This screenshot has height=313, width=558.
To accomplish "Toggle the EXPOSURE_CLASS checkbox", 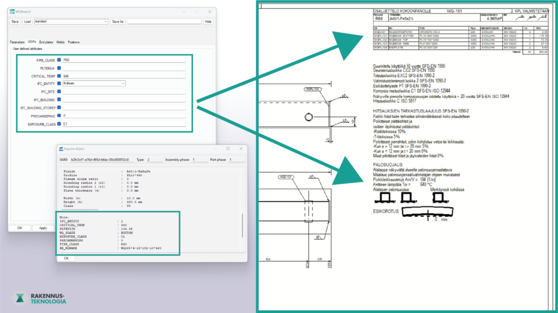I will [59, 124].
